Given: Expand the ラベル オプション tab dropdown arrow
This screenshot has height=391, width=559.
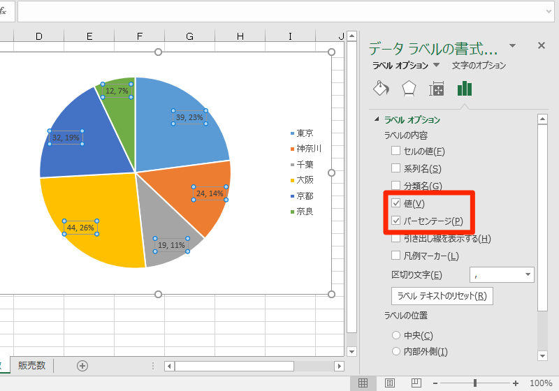Looking at the screenshot, I should [x=436, y=65].
